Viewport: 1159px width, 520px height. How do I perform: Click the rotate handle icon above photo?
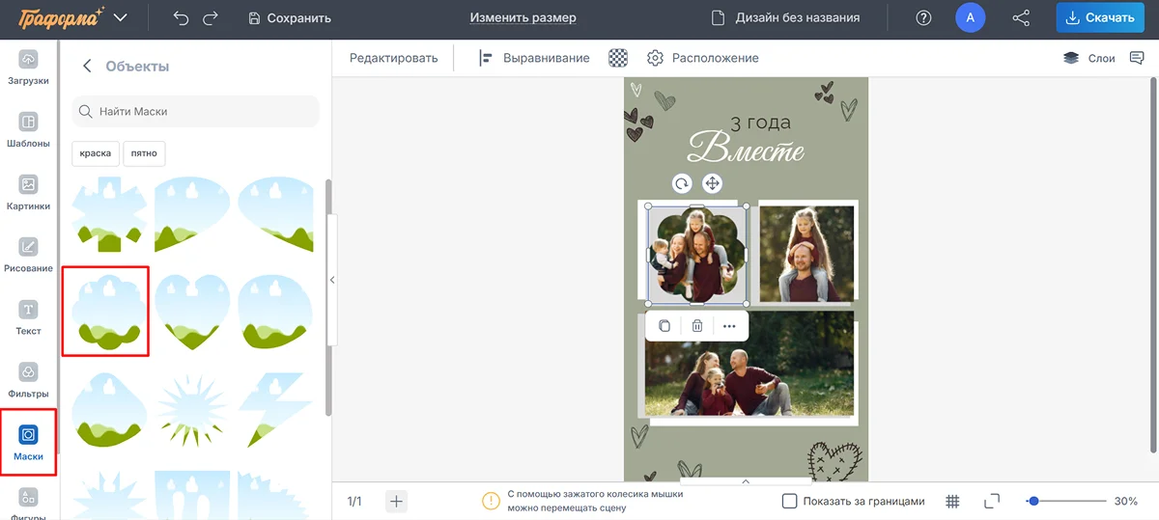point(682,183)
